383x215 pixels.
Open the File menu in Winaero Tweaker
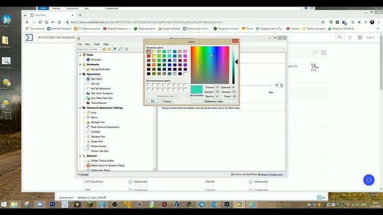pos(80,44)
